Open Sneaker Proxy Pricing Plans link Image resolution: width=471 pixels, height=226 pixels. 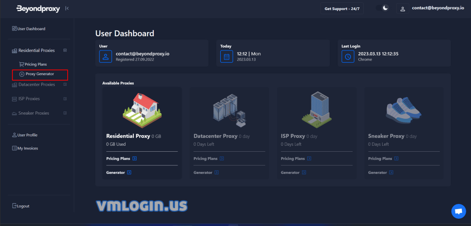[380, 159]
